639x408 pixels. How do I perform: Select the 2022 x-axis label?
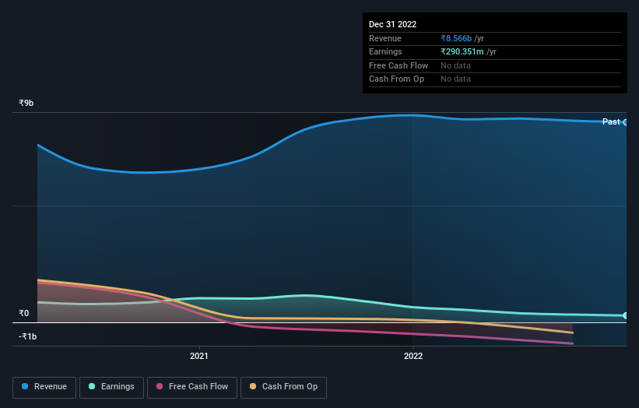point(413,356)
